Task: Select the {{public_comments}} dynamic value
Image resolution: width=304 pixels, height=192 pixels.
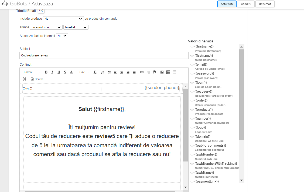Action: [x=210, y=145]
